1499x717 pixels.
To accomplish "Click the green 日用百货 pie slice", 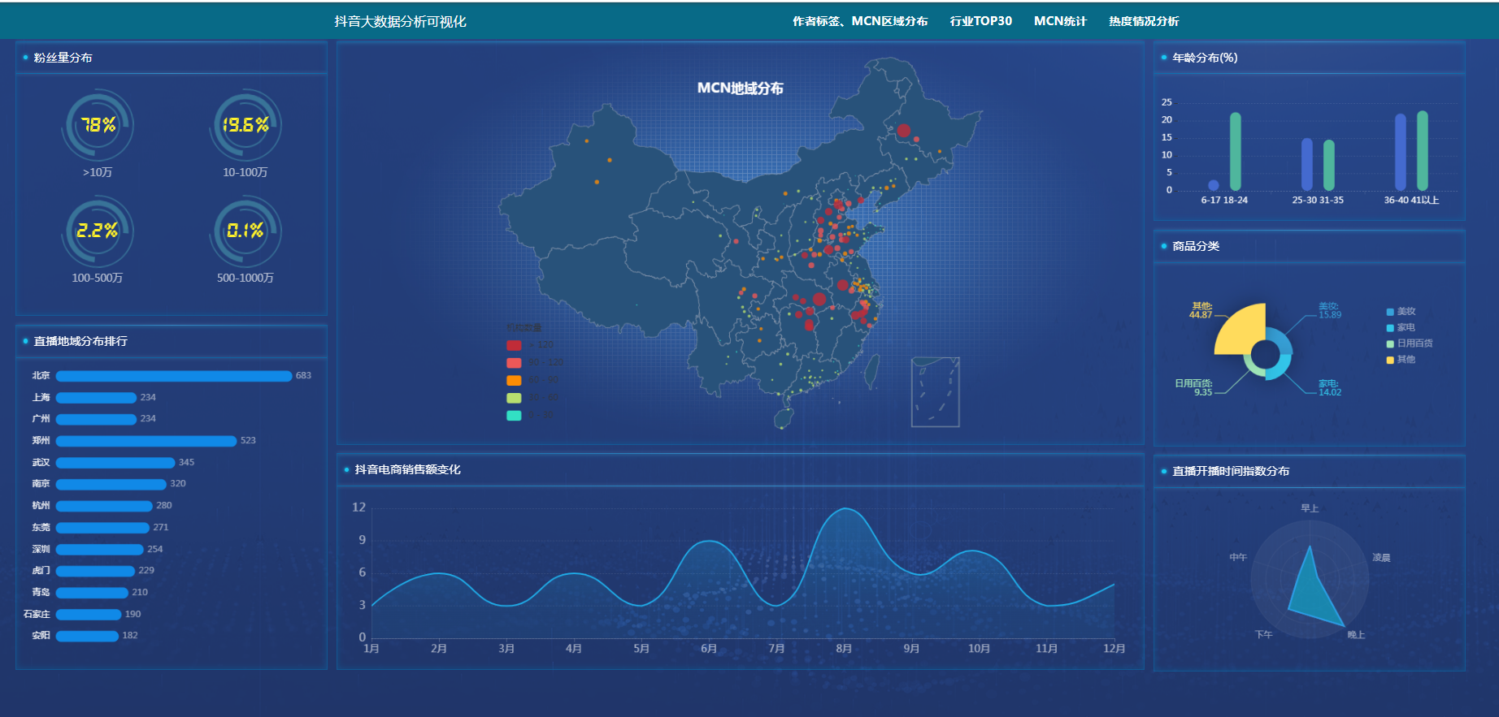I will point(1253,368).
